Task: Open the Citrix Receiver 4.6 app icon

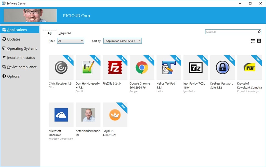Action: tap(61, 67)
